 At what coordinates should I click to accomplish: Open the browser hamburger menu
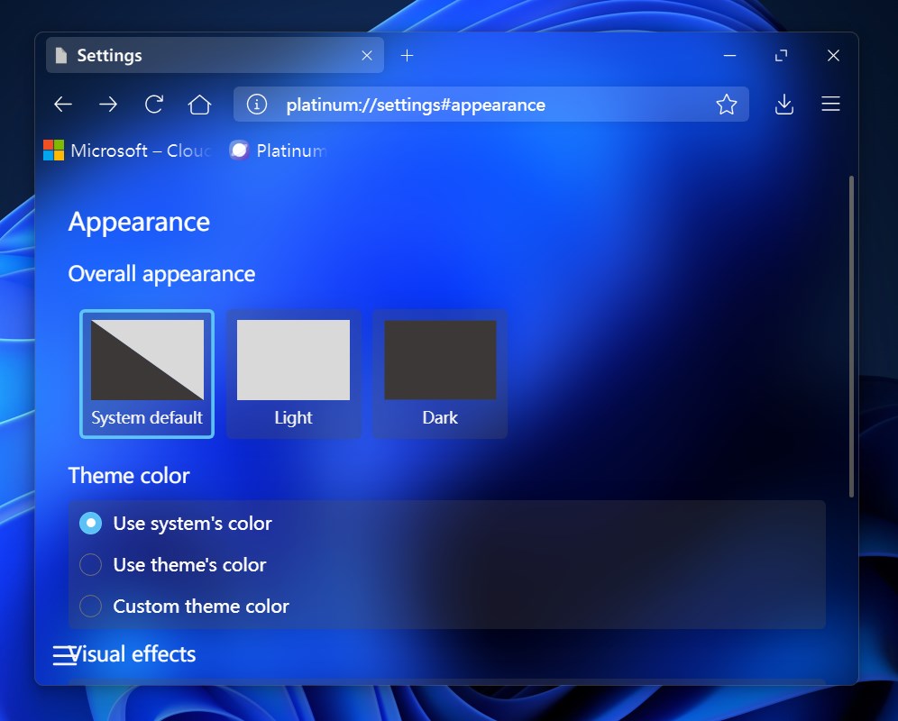(x=830, y=104)
